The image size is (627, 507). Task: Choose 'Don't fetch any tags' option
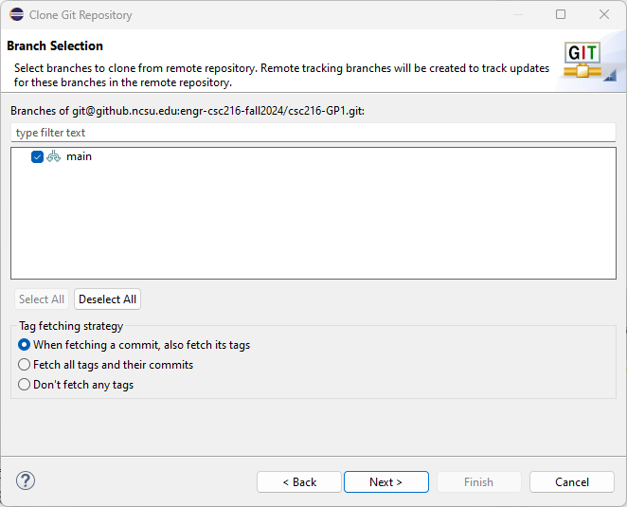pyautogui.click(x=76, y=385)
